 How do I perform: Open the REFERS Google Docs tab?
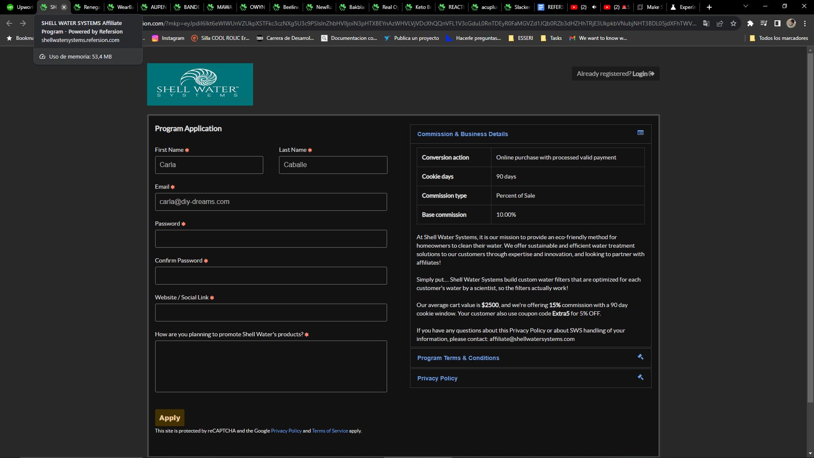[x=551, y=7]
